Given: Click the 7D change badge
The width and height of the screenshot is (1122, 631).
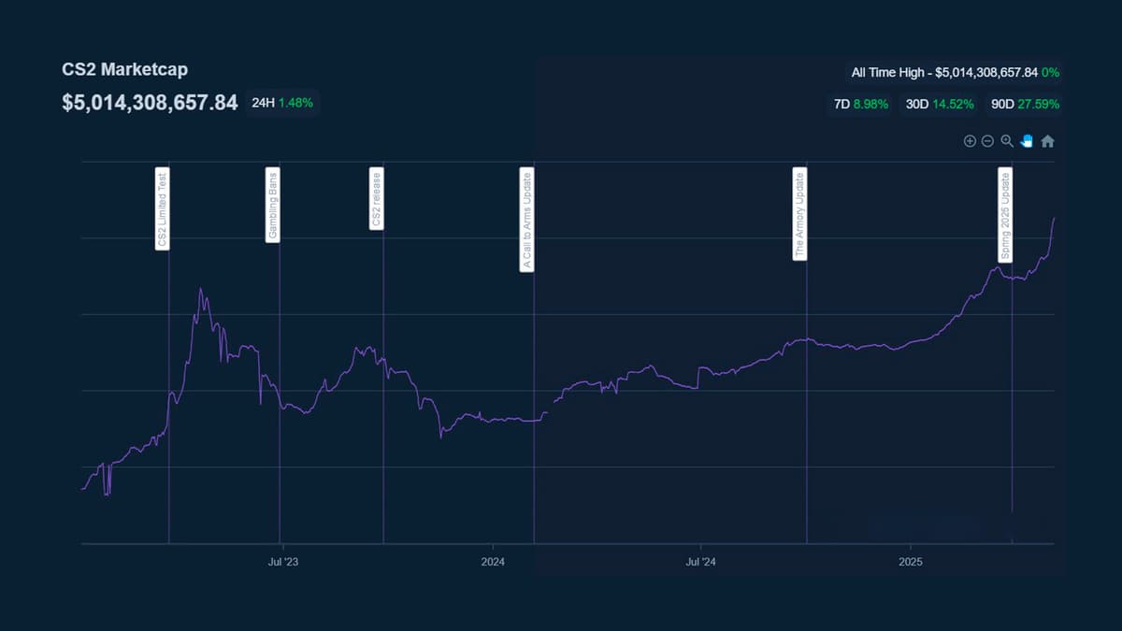Looking at the screenshot, I should pos(860,105).
